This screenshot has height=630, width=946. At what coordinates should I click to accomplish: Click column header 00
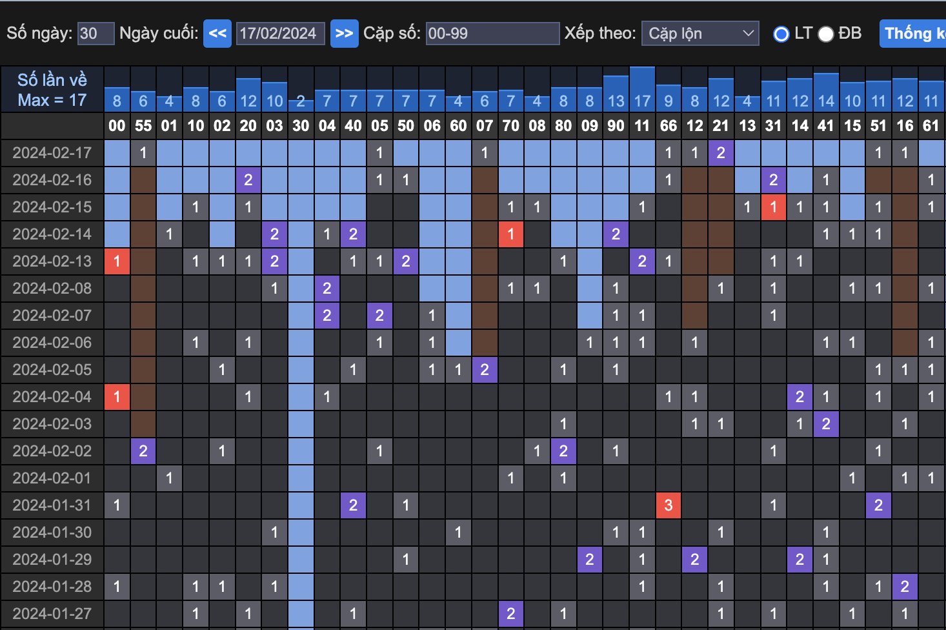pyautogui.click(x=117, y=126)
